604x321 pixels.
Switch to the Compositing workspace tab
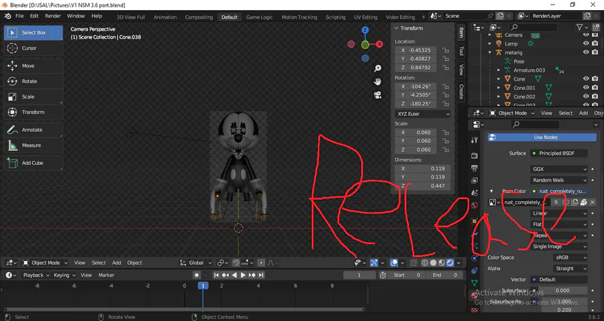[x=199, y=17]
